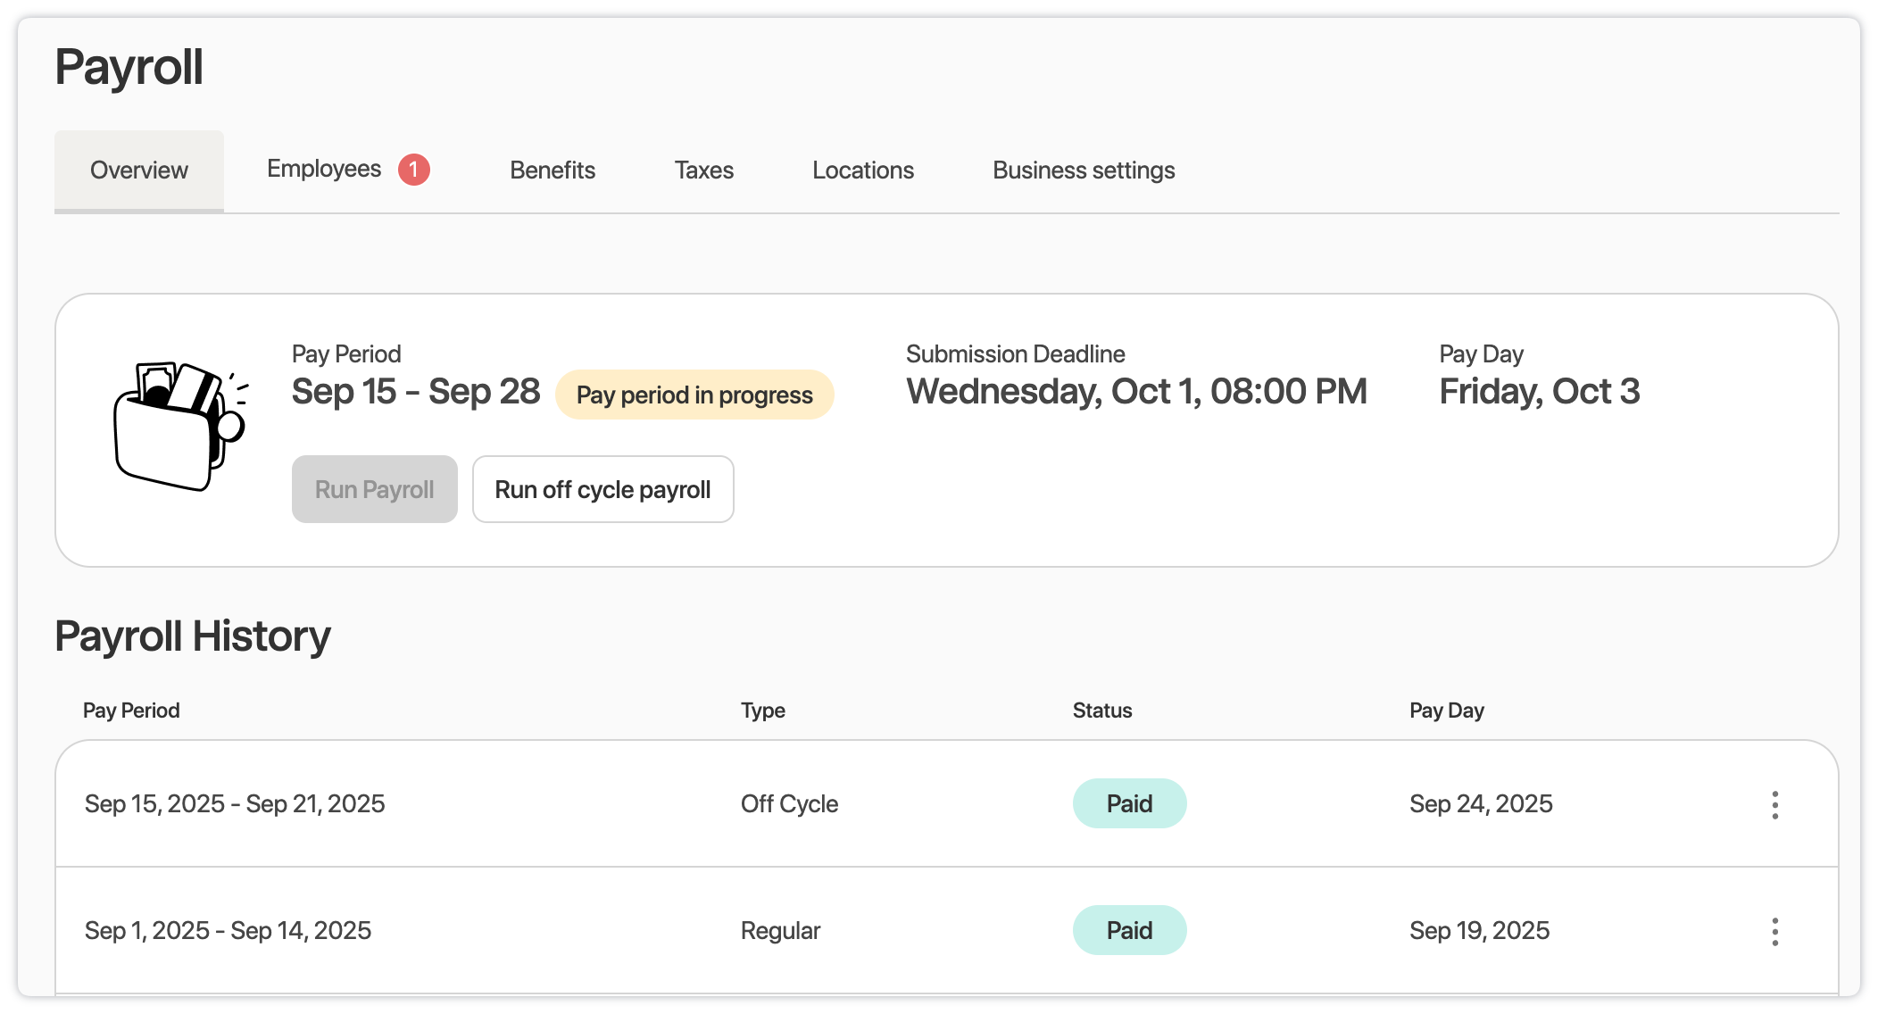Click the Type column header

coord(762,711)
